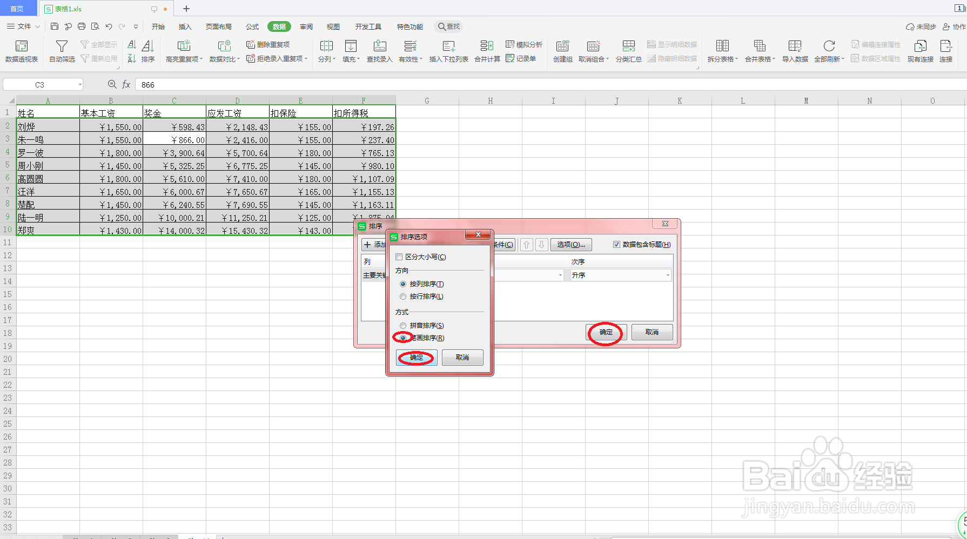The height and width of the screenshot is (539, 967).
Task: Click OK (确定) in Sort Options dialog
Action: point(417,358)
